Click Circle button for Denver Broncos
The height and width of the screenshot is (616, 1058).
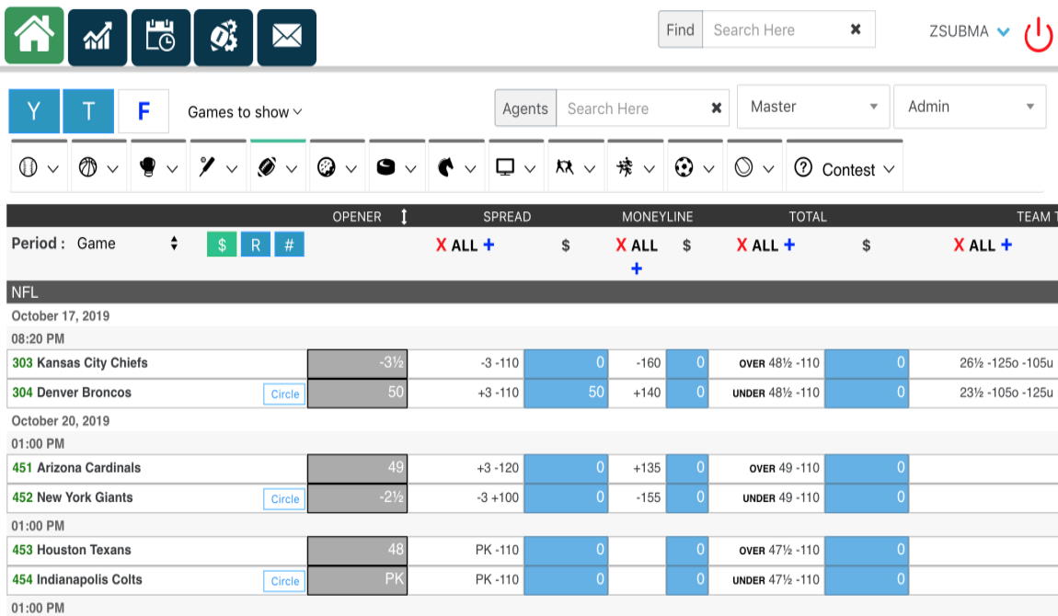coord(284,394)
